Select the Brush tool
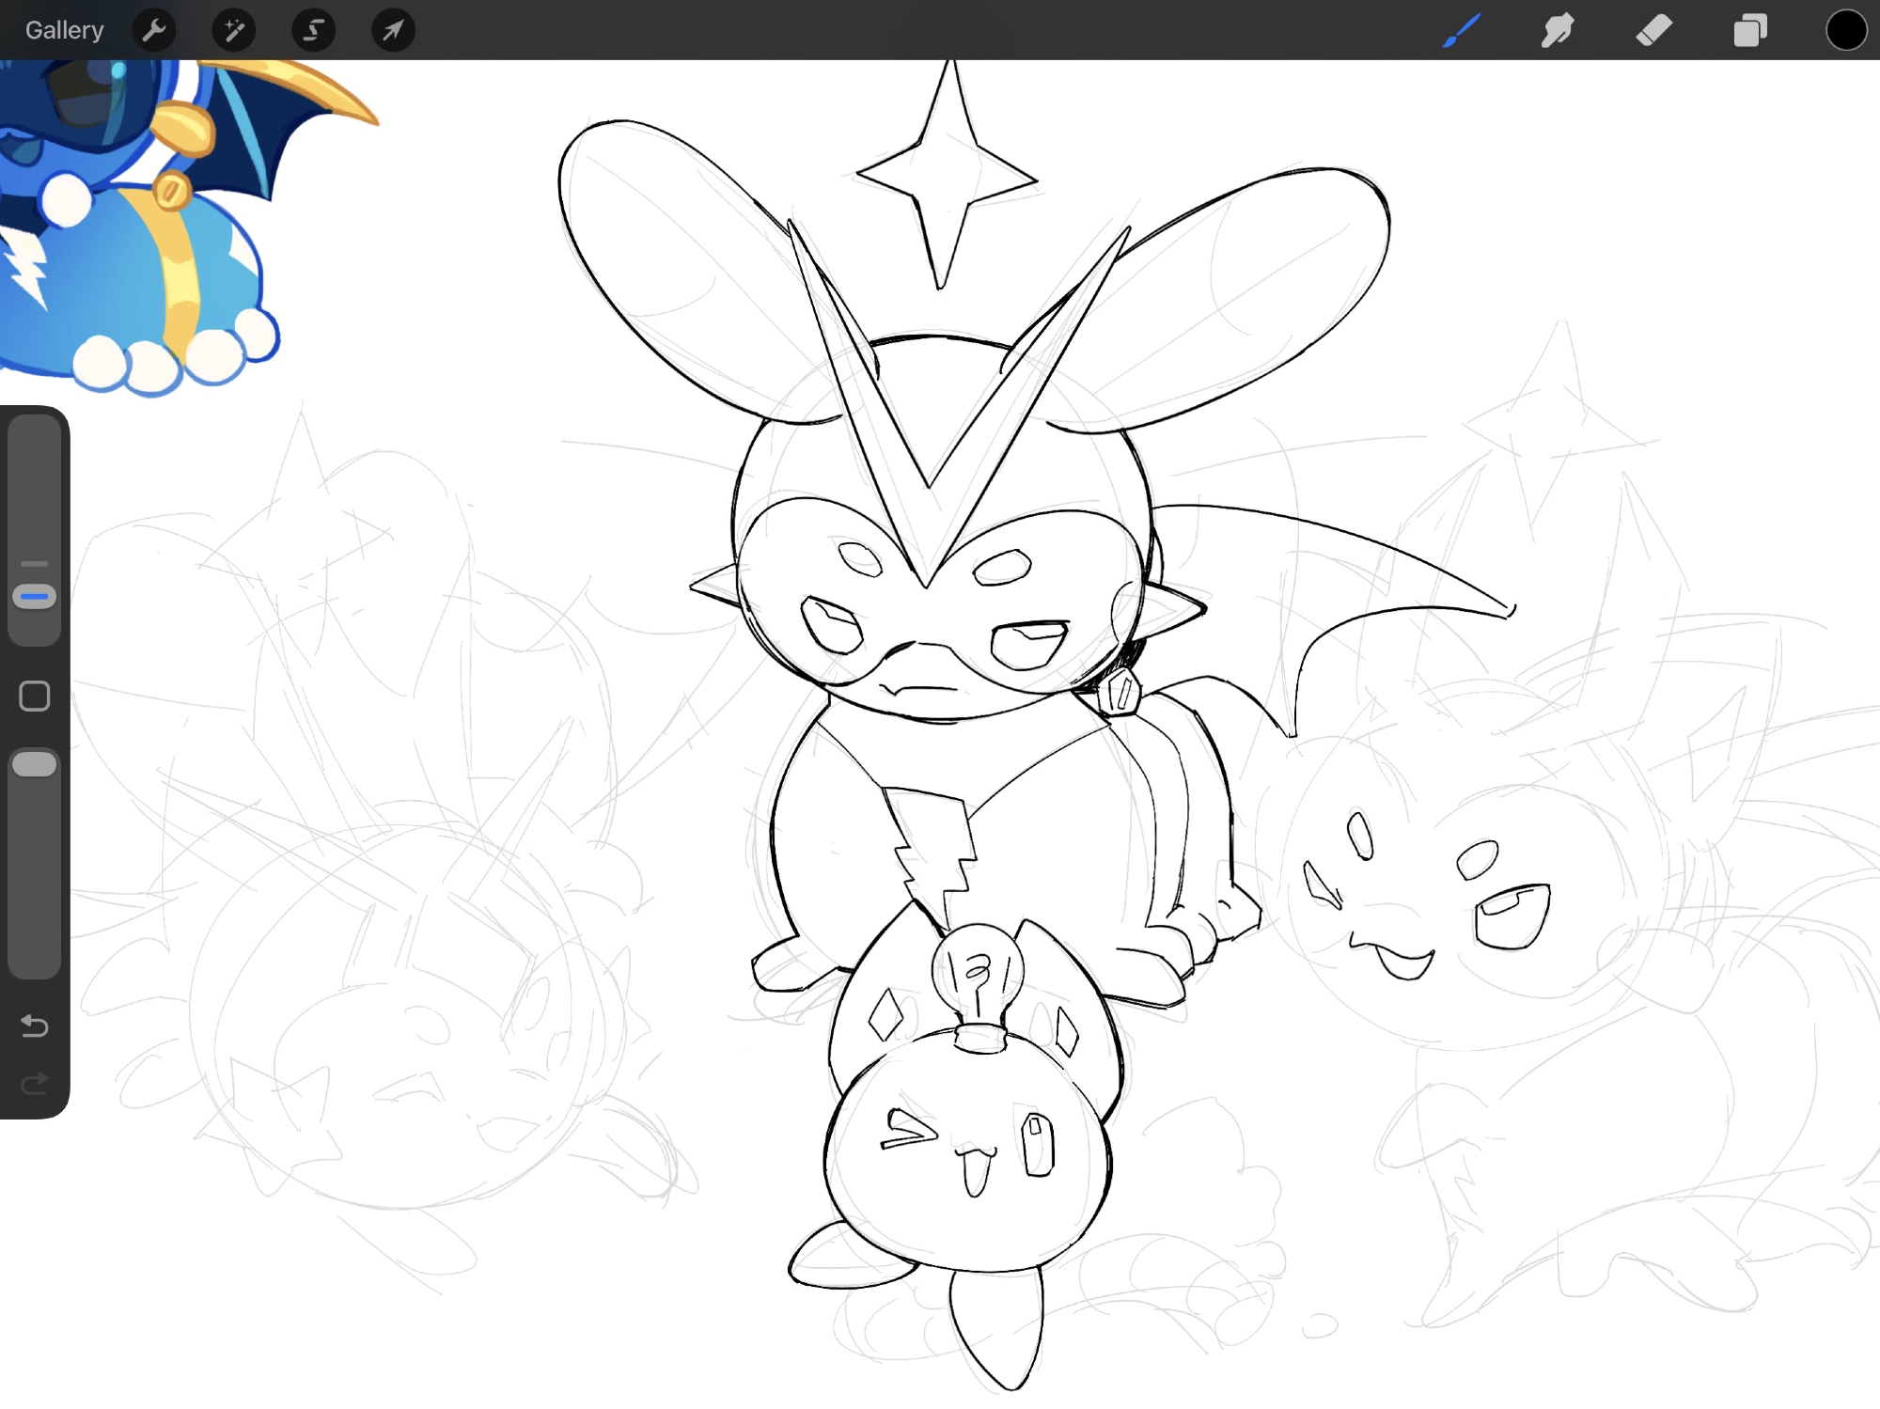The image size is (1880, 1409). [x=1462, y=31]
